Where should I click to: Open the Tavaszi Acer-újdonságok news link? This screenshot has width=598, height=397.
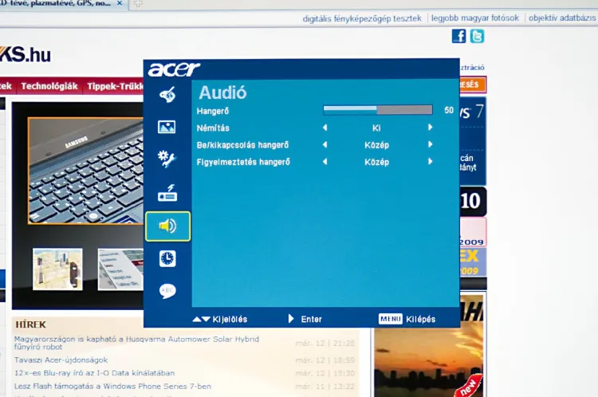coord(61,360)
